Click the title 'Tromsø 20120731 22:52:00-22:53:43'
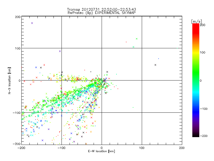This screenshot has height=161, width=214. tap(101, 9)
